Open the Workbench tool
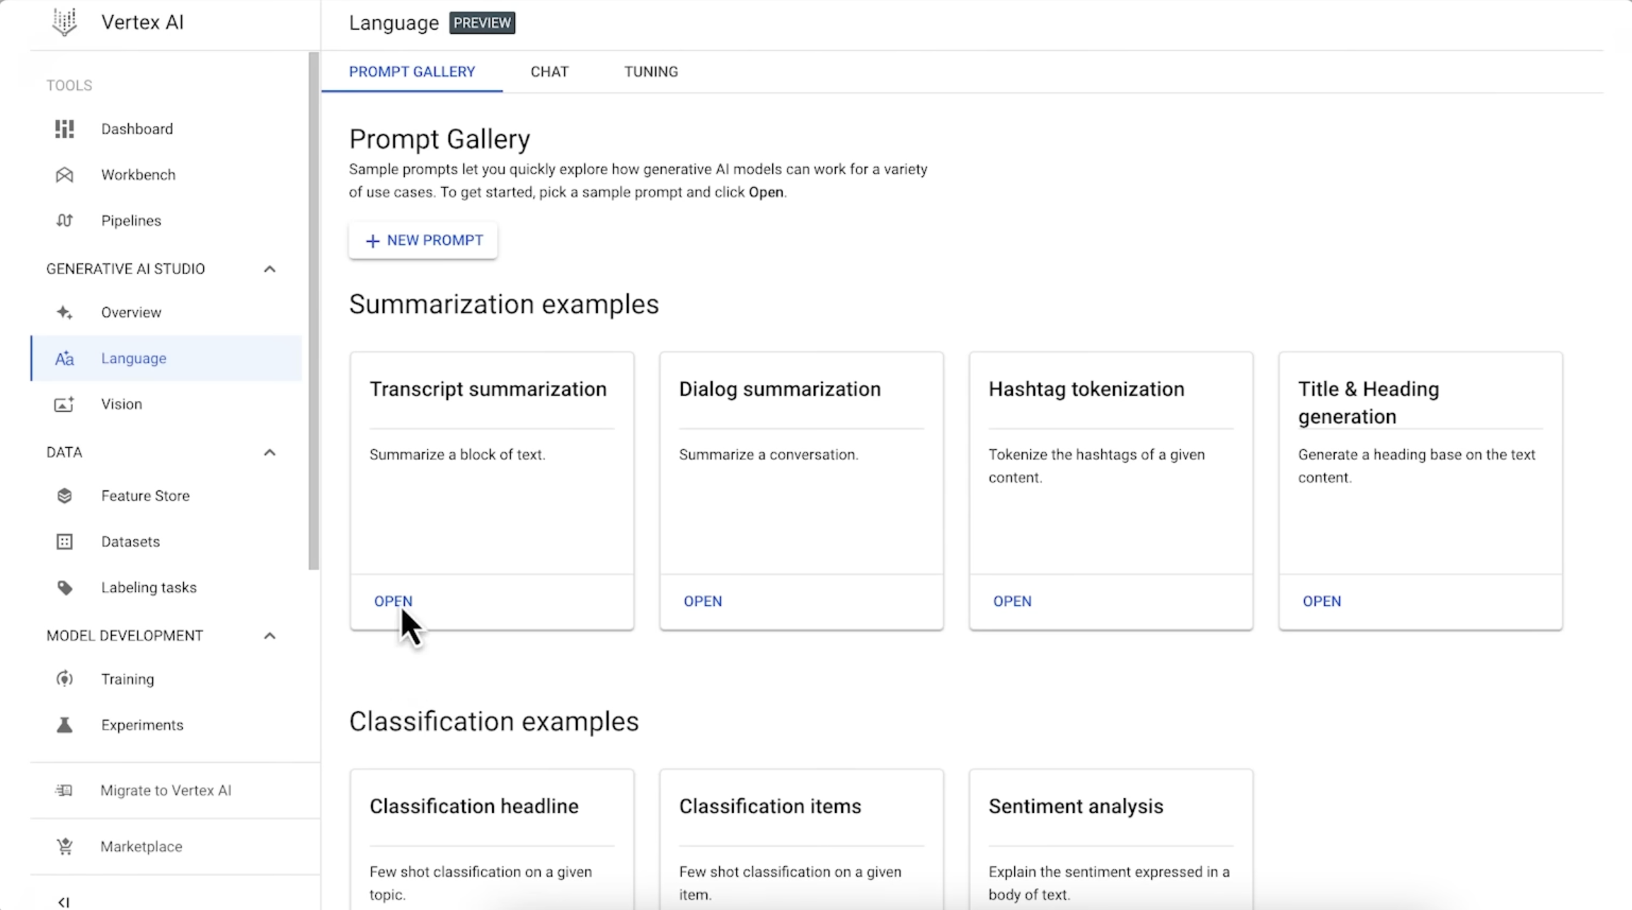This screenshot has height=910, width=1632. (64, 175)
